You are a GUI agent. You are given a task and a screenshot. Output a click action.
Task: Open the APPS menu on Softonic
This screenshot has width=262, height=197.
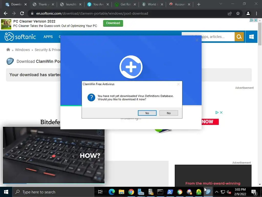click(x=48, y=37)
